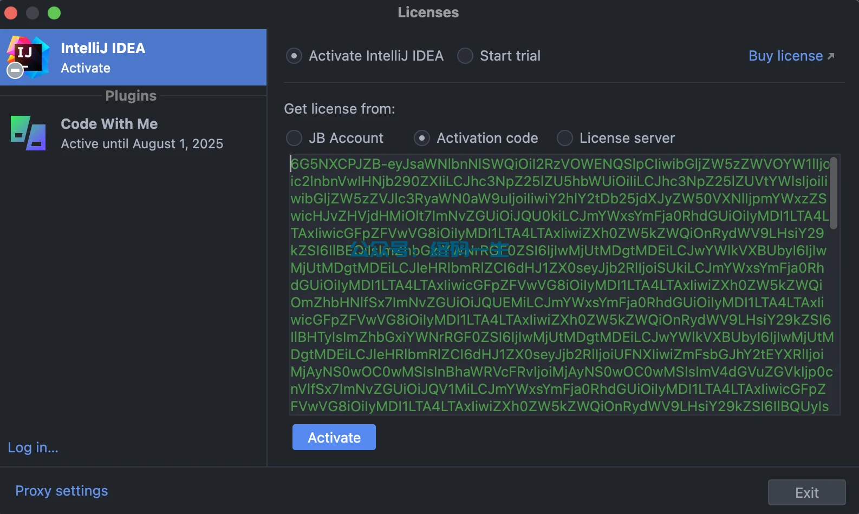Click inside the activation code text area

click(x=558, y=285)
